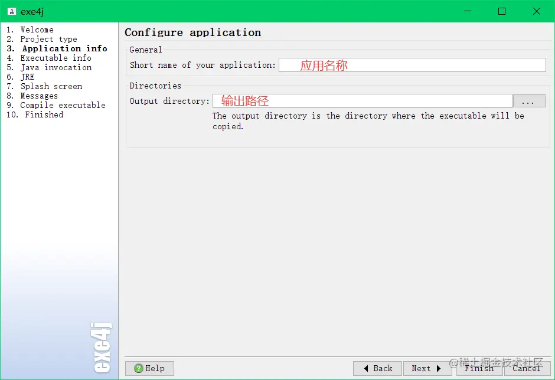555x380 pixels.
Task: Proceed with the Next button
Action: pyautogui.click(x=427, y=368)
